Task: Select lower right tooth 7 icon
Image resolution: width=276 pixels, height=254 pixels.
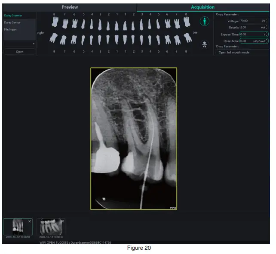Action: pos(63,40)
